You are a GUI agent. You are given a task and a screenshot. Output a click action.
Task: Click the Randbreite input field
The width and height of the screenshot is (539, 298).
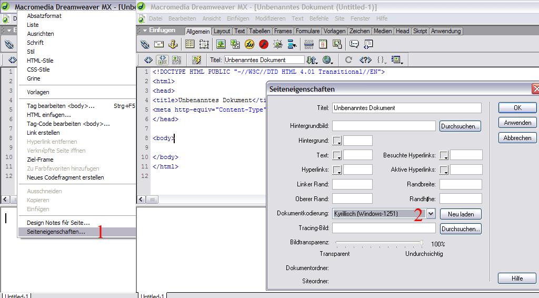click(x=461, y=184)
